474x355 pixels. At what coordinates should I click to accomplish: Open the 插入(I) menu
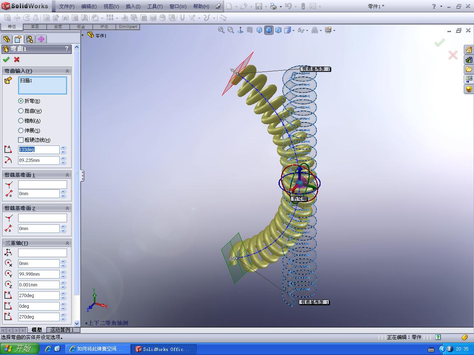point(133,6)
